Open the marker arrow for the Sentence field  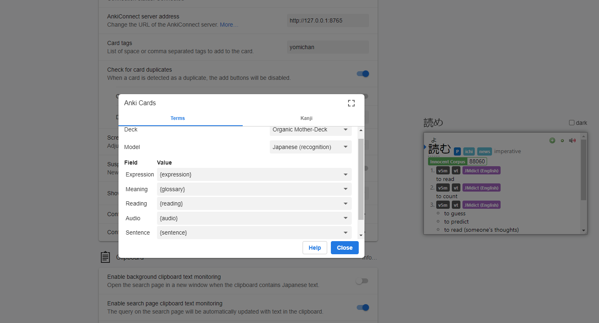click(x=346, y=233)
